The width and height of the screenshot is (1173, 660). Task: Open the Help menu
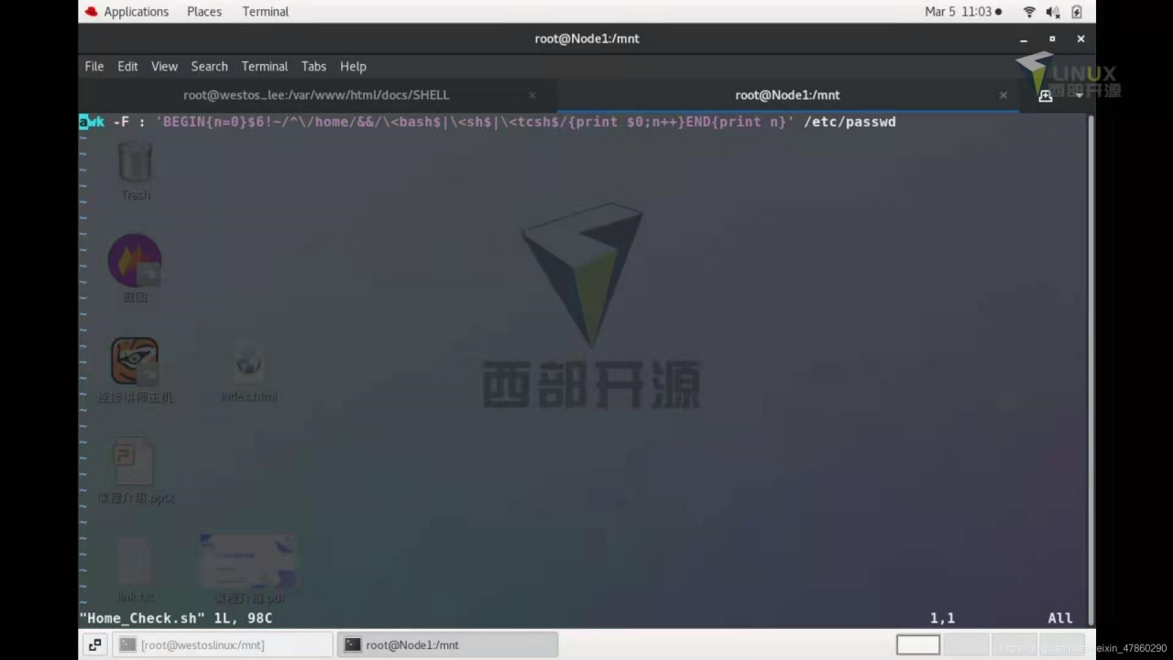click(x=353, y=66)
